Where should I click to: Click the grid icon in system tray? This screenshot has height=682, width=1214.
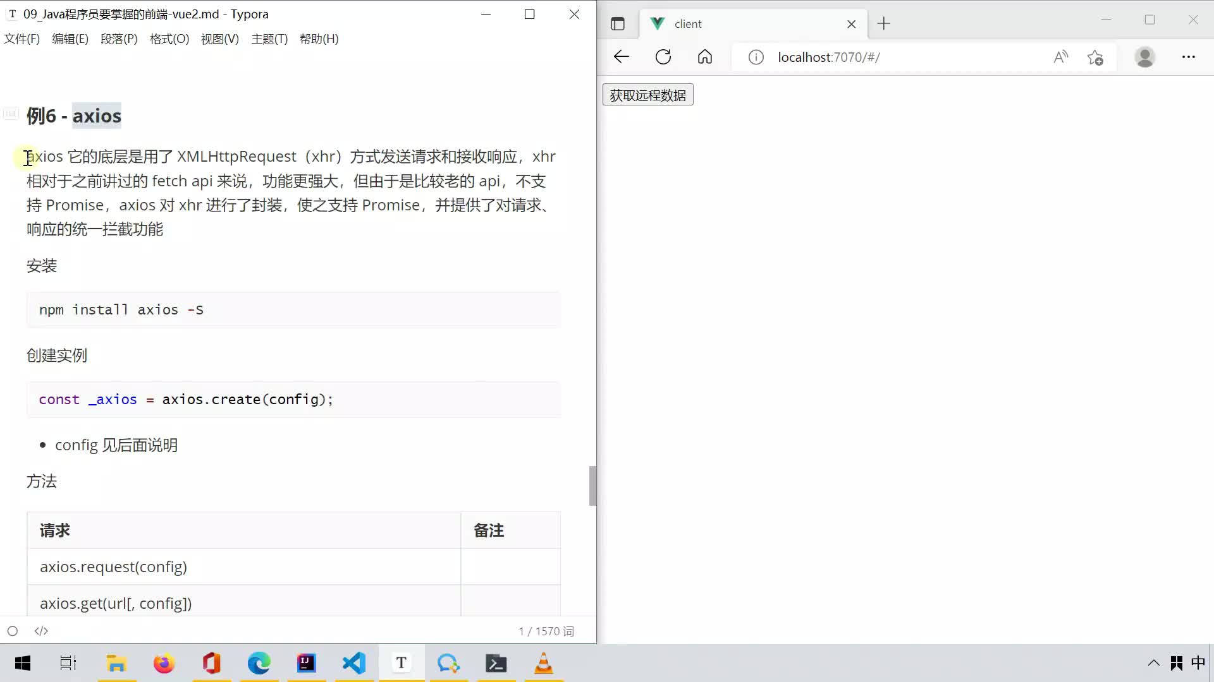(1177, 663)
